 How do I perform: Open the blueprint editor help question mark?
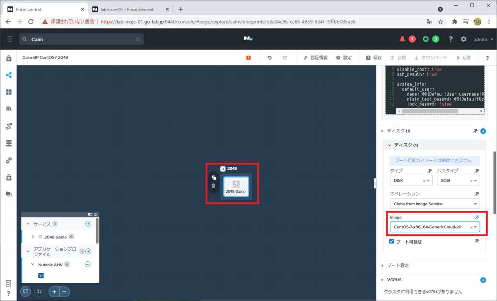click(487, 58)
